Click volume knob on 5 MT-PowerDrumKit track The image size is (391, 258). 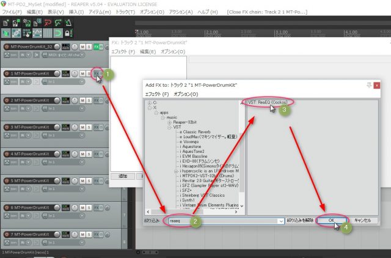coord(57,181)
